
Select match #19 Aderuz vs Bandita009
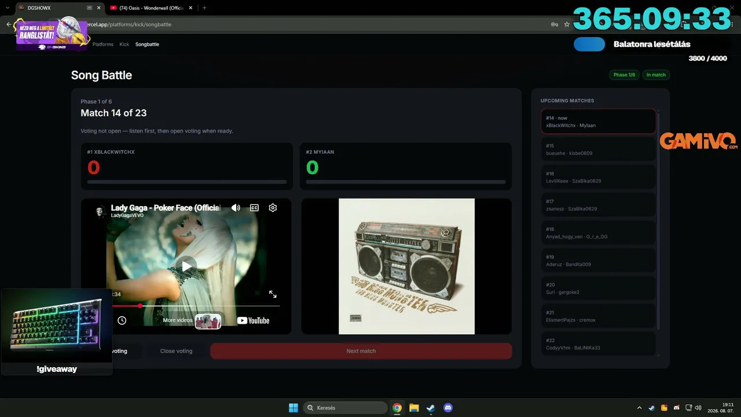coord(599,261)
